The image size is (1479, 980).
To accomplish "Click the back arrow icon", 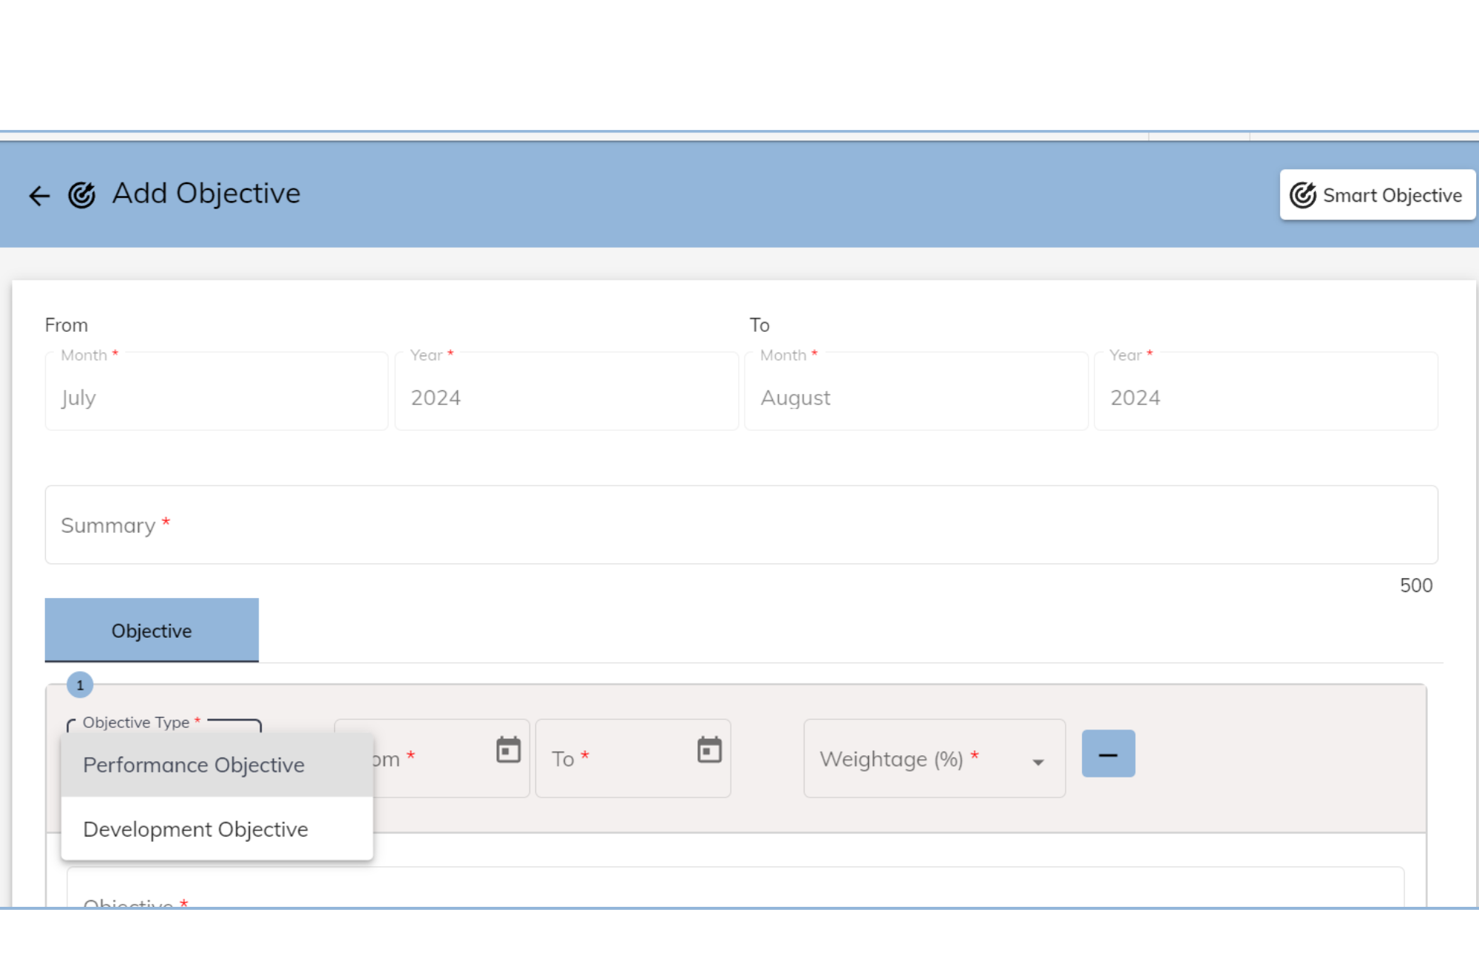I will pos(39,196).
